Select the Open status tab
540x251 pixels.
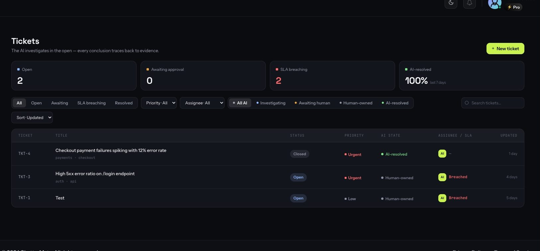[x=36, y=103]
